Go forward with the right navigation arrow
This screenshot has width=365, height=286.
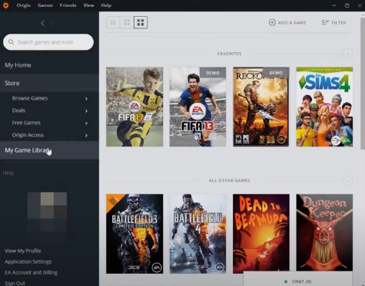click(51, 23)
